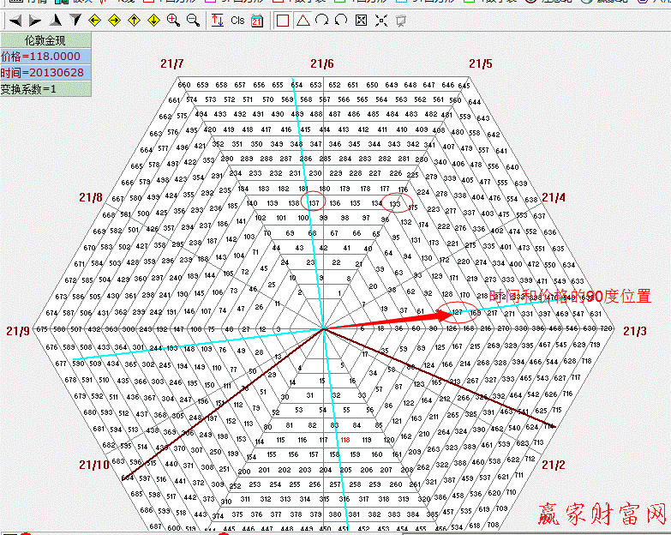Image resolution: width=671 pixels, height=535 pixels.
Task: Click the red-blue up/down arrows icon
Action: coord(218,20)
